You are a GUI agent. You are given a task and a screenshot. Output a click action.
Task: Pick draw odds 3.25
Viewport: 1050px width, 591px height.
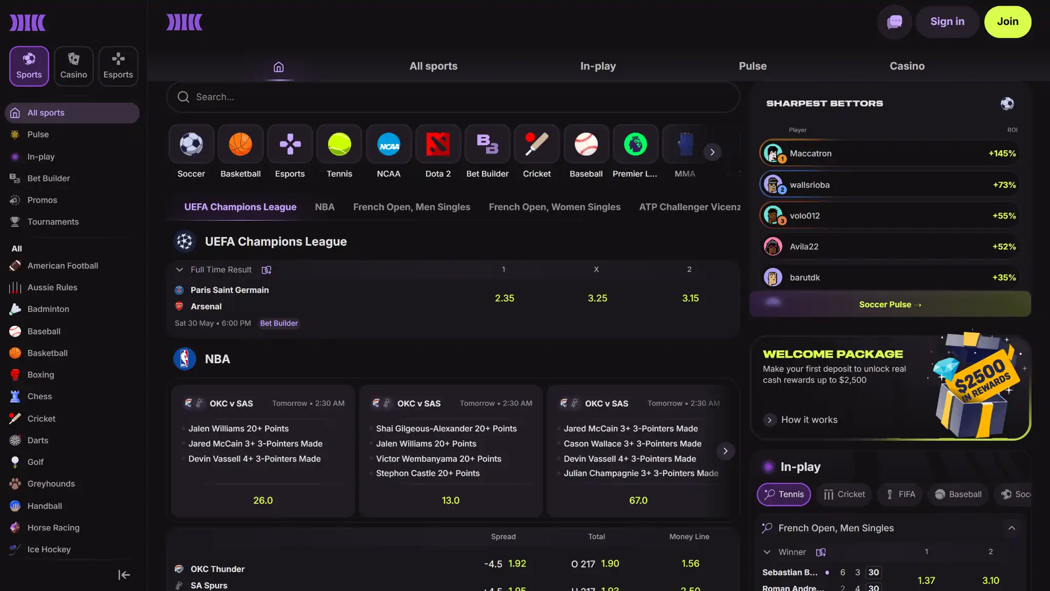point(597,299)
